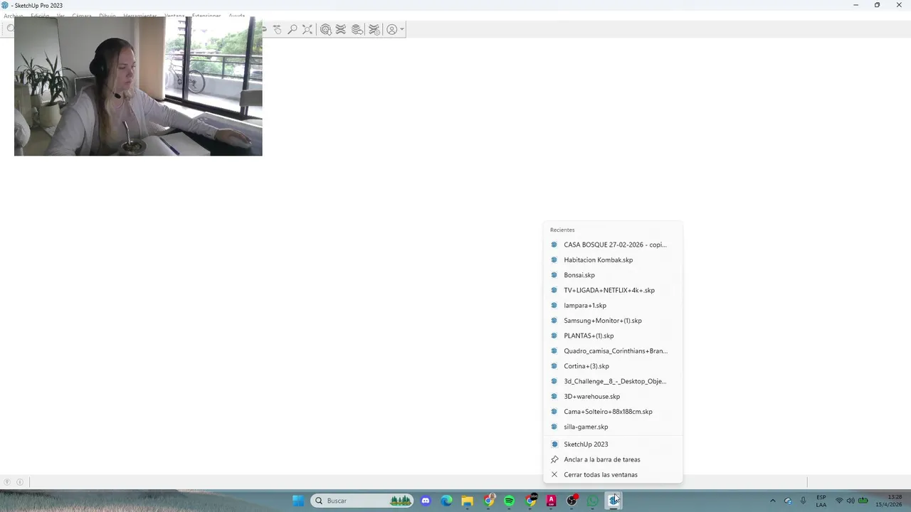Image resolution: width=911 pixels, height=512 pixels.
Task: Open TV+LIGADA+NETFLIX+4k+.skp recent file
Action: coord(612,290)
